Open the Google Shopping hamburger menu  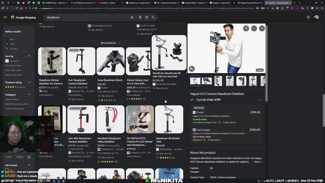[x=5, y=17]
